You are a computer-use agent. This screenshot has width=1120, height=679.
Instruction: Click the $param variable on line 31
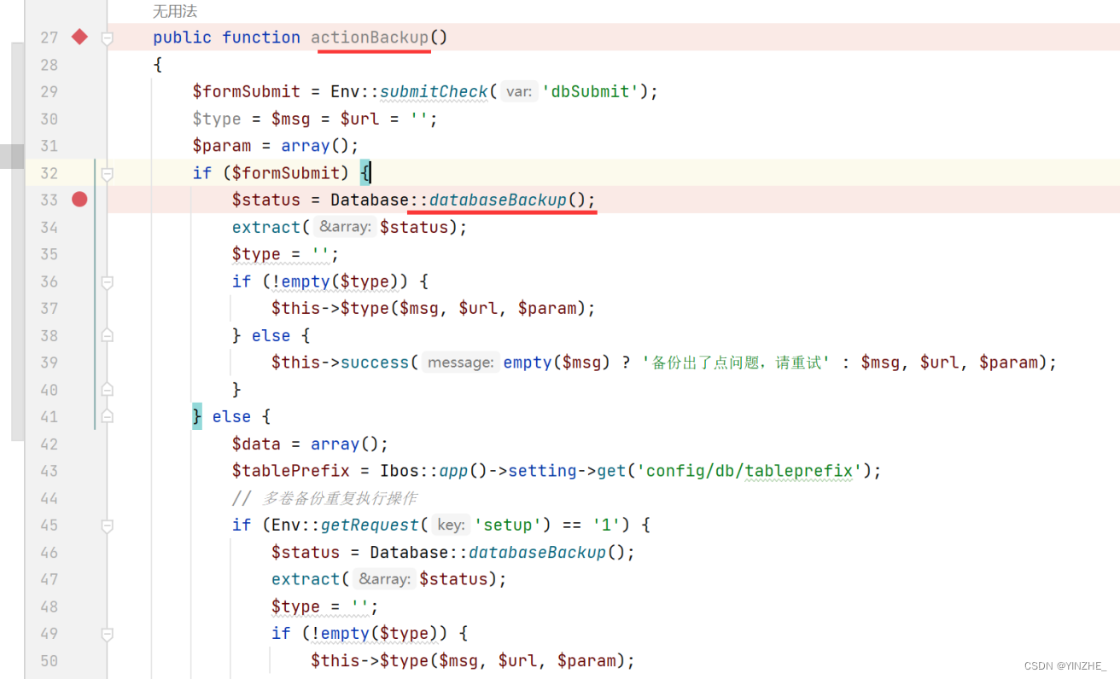coord(222,146)
